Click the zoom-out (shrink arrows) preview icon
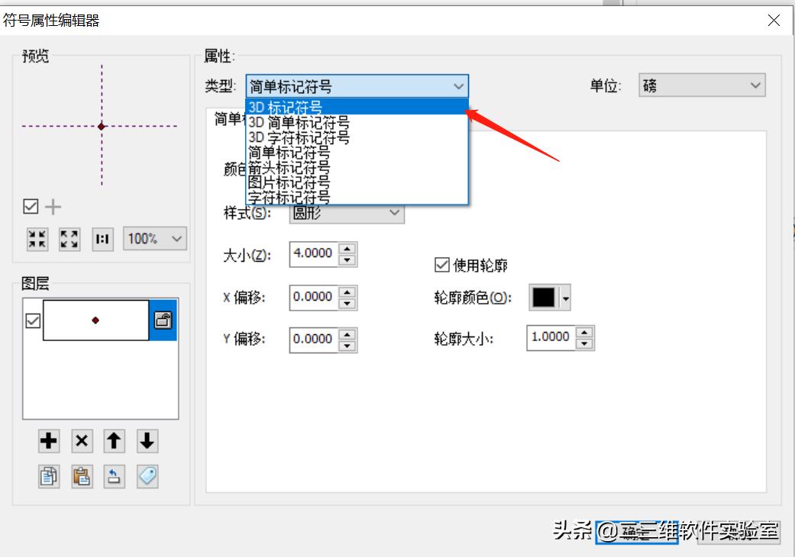This screenshot has height=557, width=795. 37,238
